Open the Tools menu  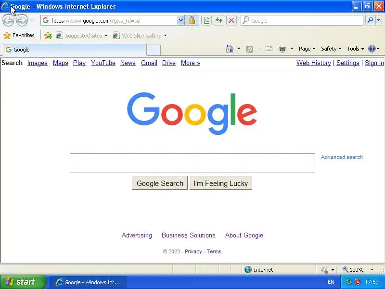point(355,49)
